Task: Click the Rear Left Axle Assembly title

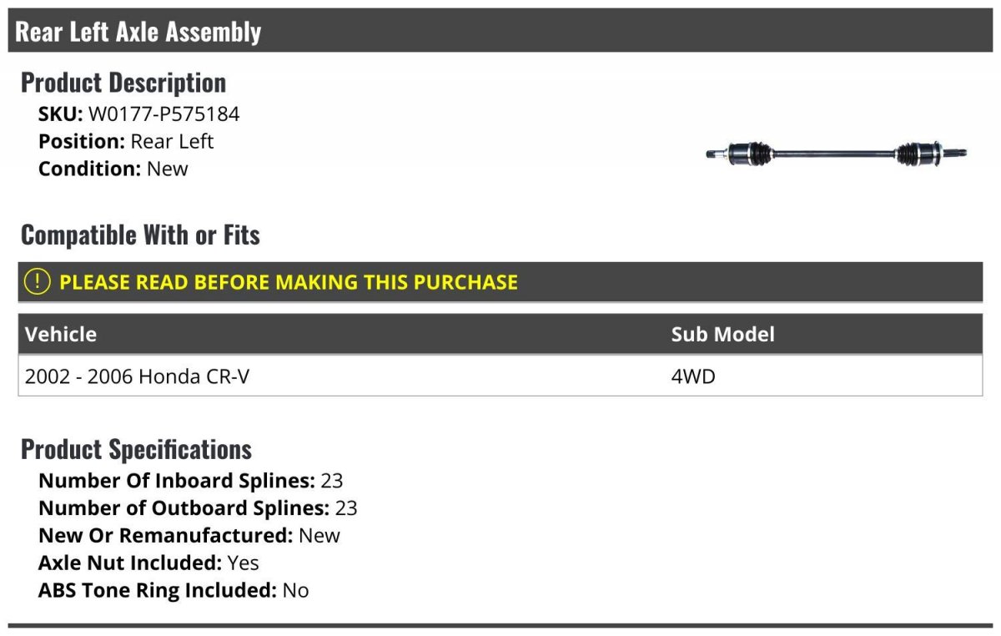Action: [138, 32]
